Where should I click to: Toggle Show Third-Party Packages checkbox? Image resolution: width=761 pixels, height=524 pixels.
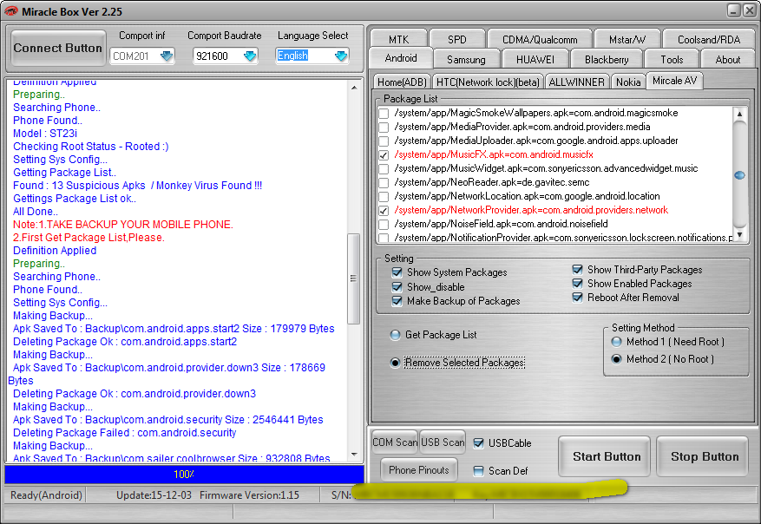pos(578,269)
